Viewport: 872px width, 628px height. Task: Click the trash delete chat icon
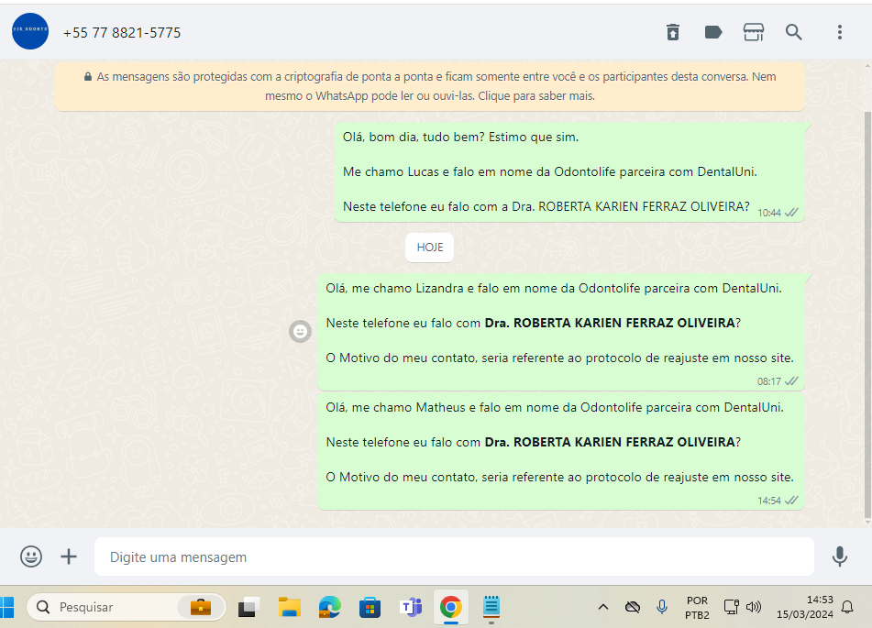point(673,32)
